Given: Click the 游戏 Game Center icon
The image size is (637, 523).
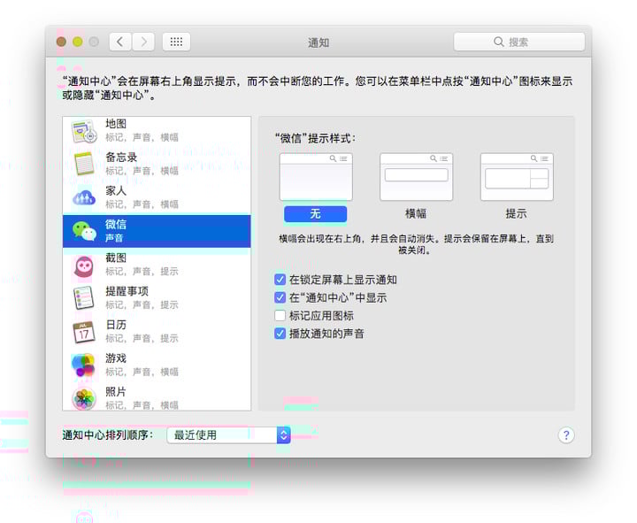Looking at the screenshot, I should click(84, 365).
